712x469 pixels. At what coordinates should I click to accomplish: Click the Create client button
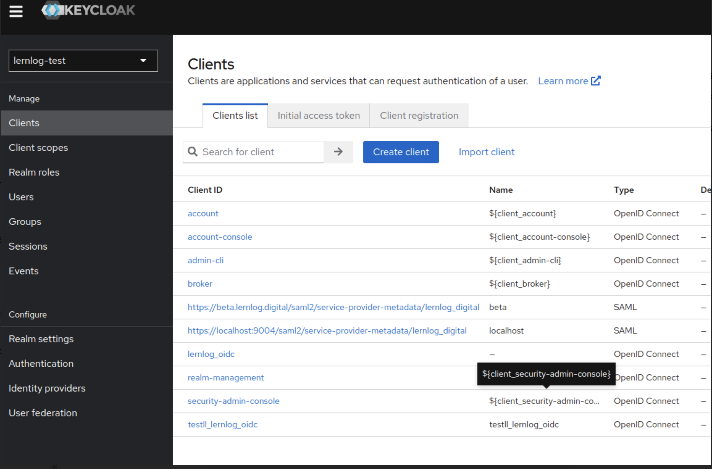click(401, 152)
